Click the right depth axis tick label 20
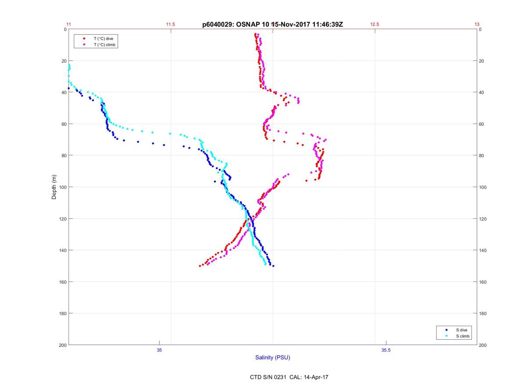 pyautogui.click(x=482, y=61)
